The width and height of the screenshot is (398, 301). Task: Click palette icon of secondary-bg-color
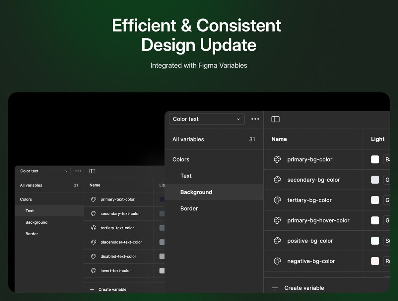(x=277, y=180)
